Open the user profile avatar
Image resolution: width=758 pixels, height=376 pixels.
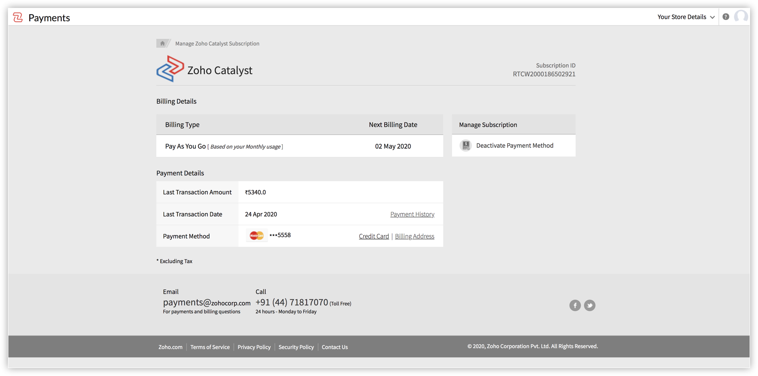(x=741, y=17)
